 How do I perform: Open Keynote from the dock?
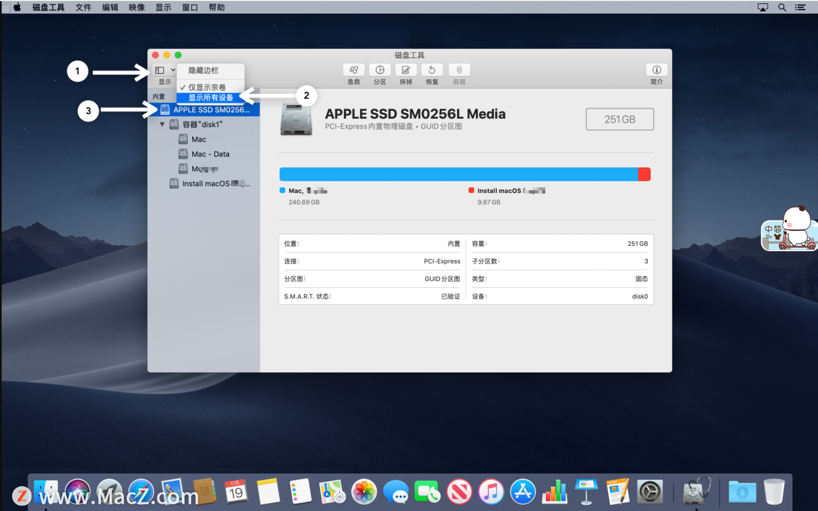[586, 491]
